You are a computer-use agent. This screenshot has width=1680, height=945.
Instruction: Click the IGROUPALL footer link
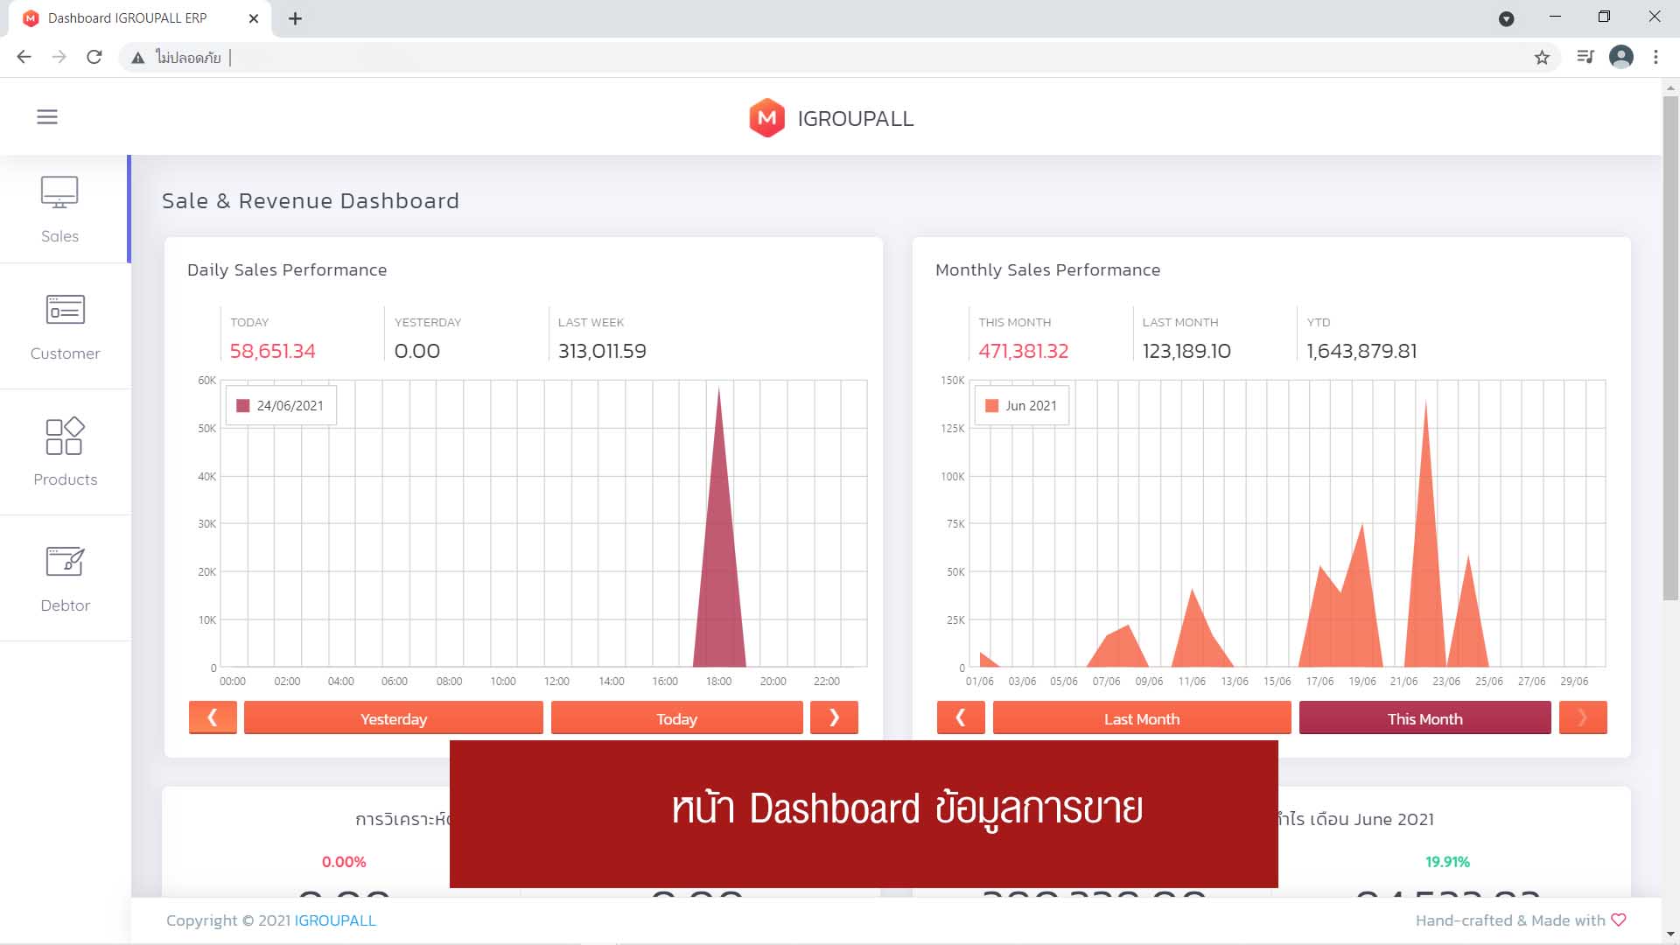coord(333,920)
